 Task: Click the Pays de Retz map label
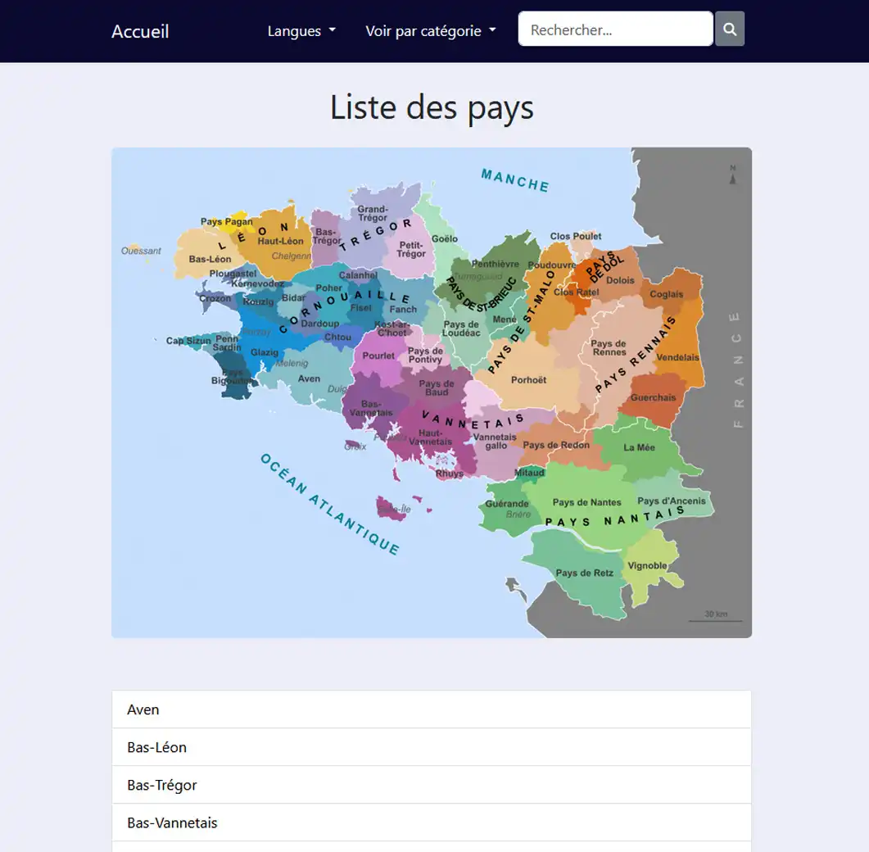(x=584, y=573)
